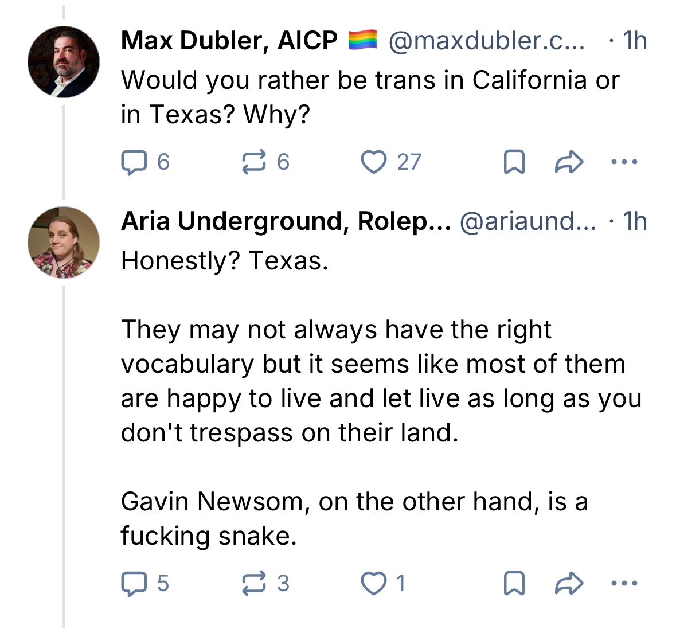Share Max Dubler's post
This screenshot has height=633, width=676.
(x=569, y=162)
